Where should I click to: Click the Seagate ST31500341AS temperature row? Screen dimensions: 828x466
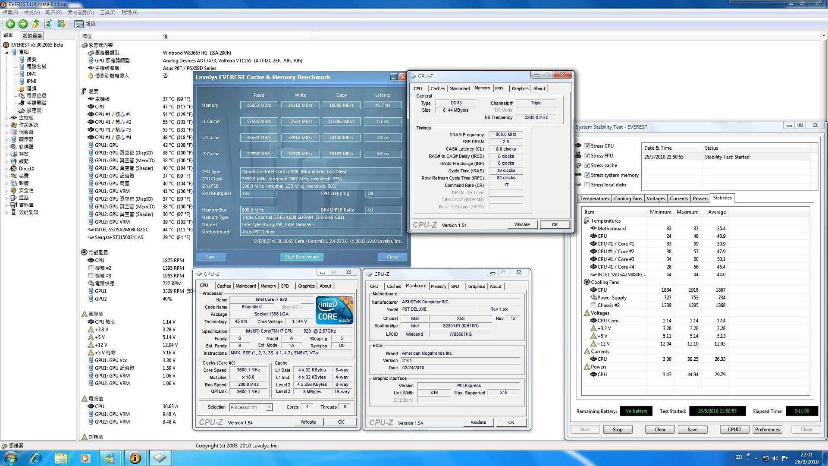pos(139,238)
